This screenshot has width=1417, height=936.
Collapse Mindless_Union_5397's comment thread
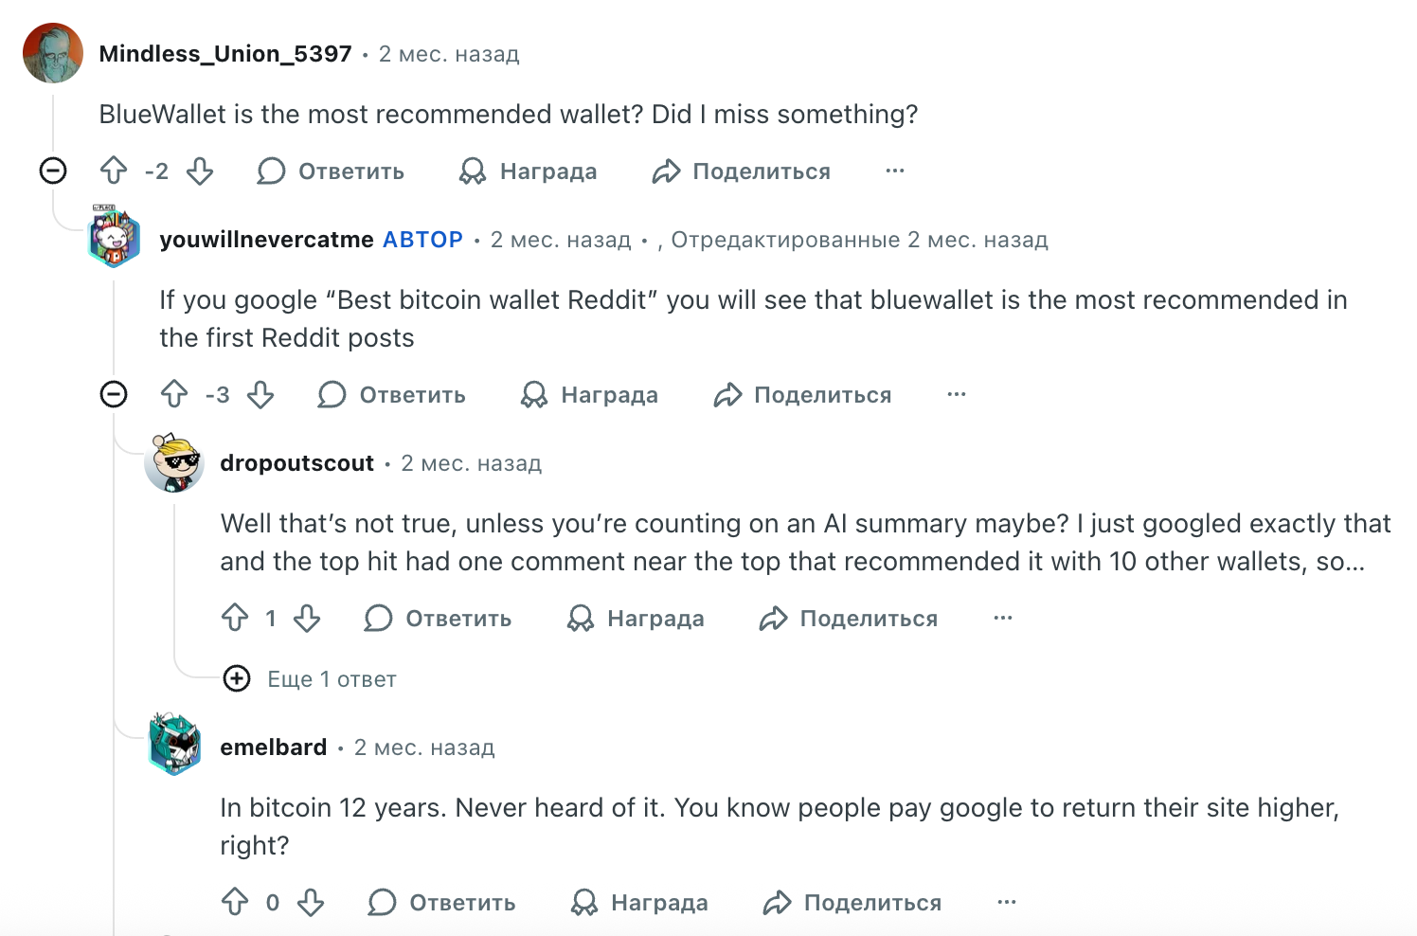point(53,171)
